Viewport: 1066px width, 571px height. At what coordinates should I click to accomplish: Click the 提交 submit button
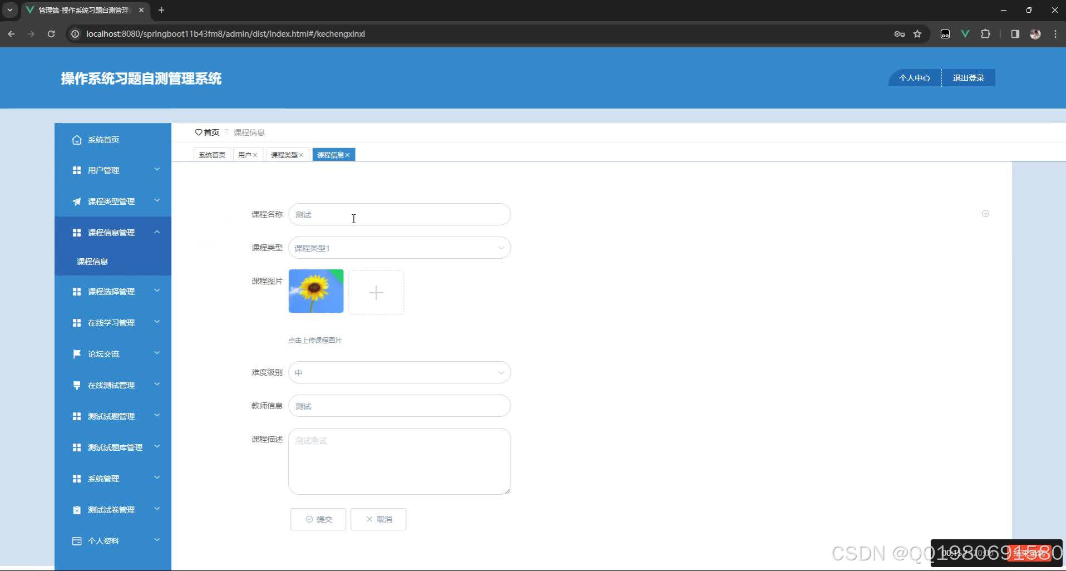pos(318,519)
